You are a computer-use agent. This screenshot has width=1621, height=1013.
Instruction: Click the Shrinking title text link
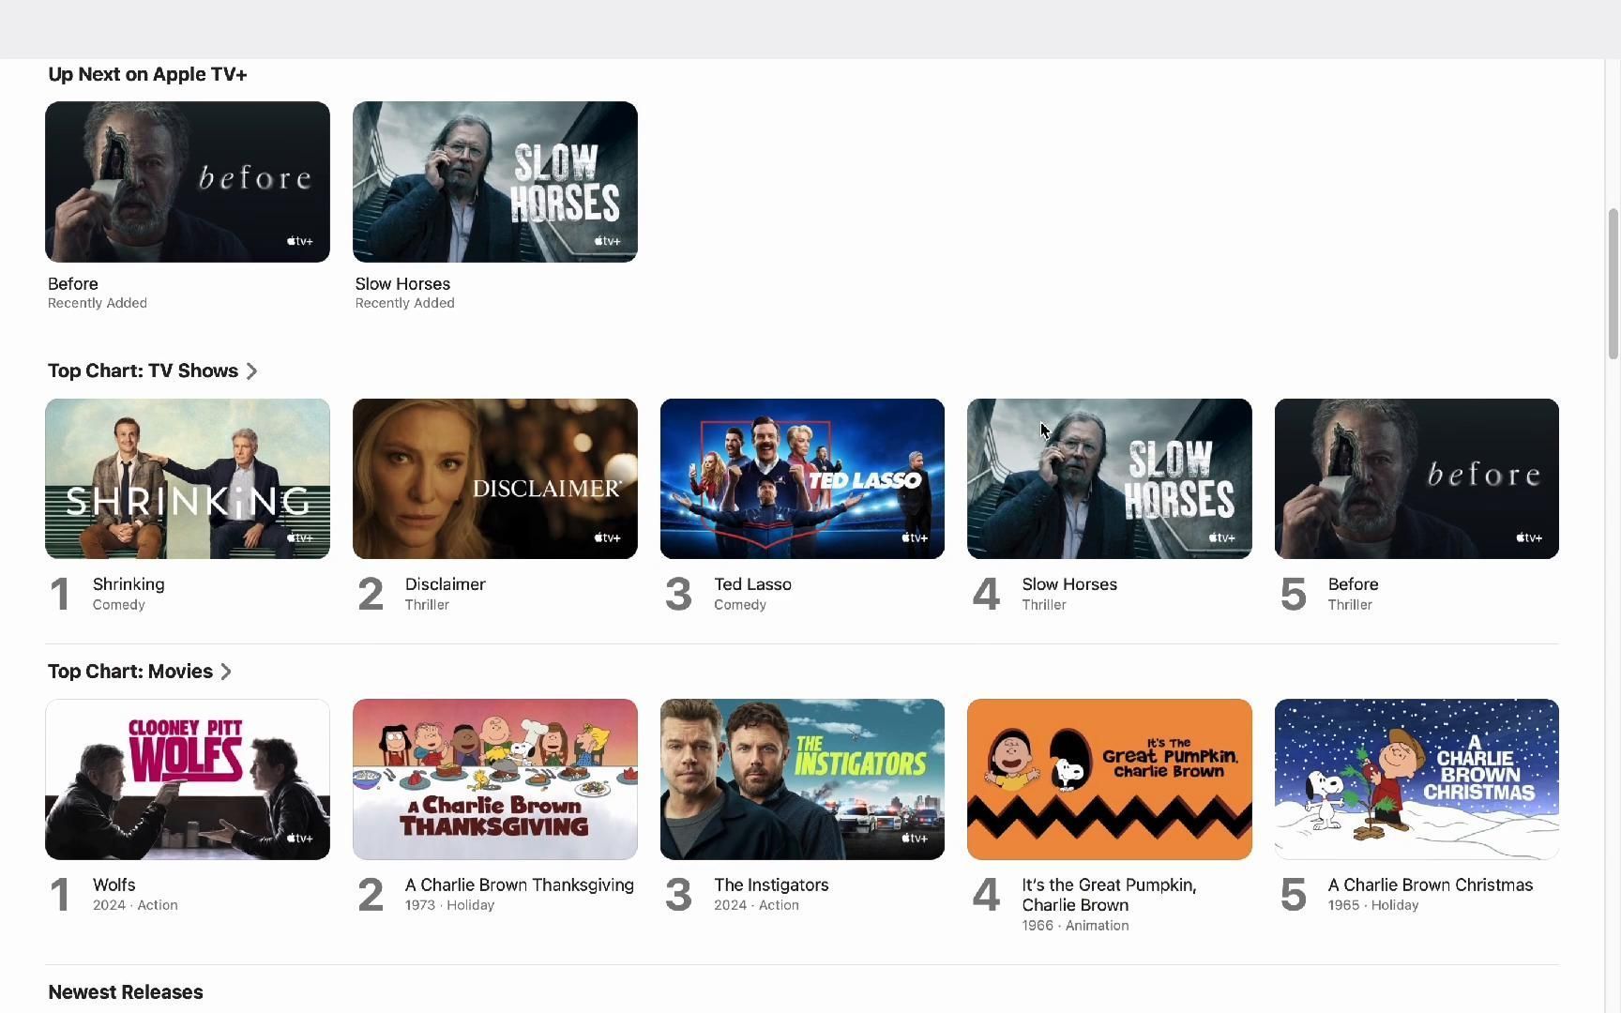(x=129, y=584)
